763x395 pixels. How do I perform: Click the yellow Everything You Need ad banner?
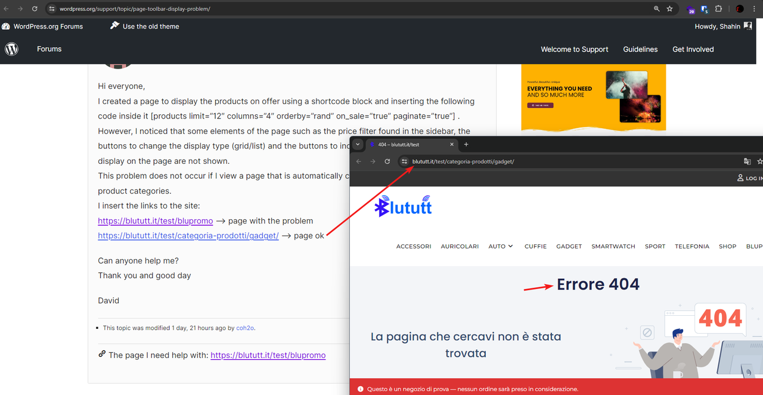(593, 97)
